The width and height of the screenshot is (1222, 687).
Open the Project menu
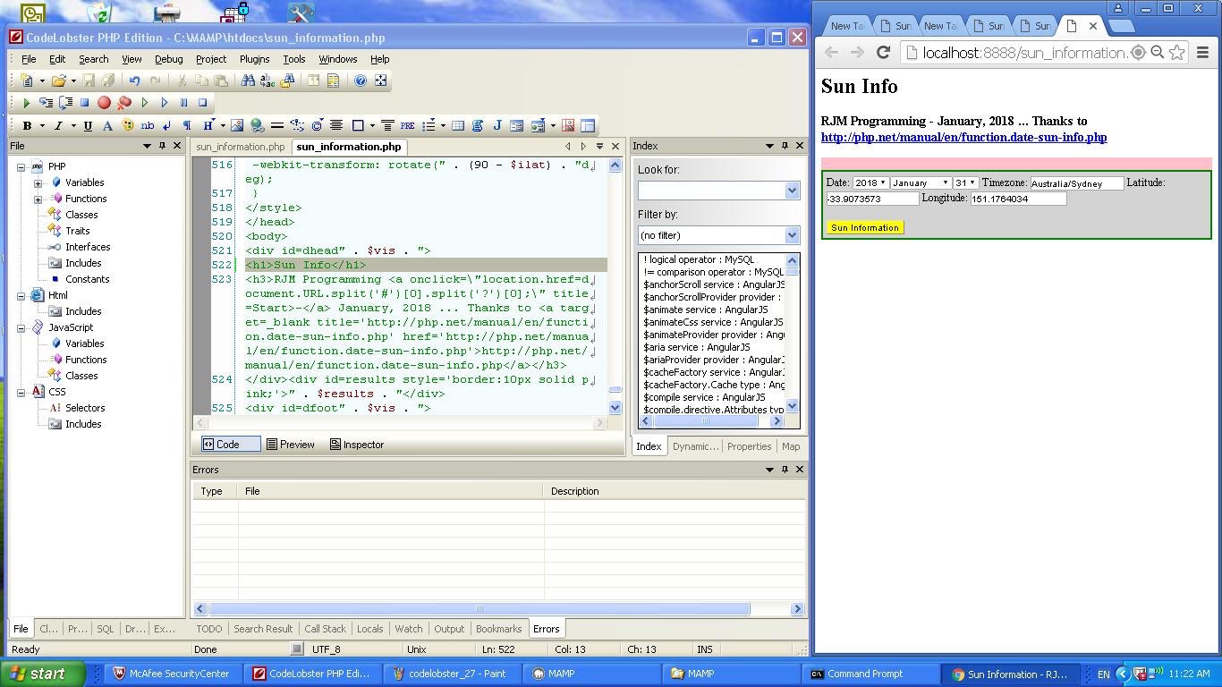211,59
